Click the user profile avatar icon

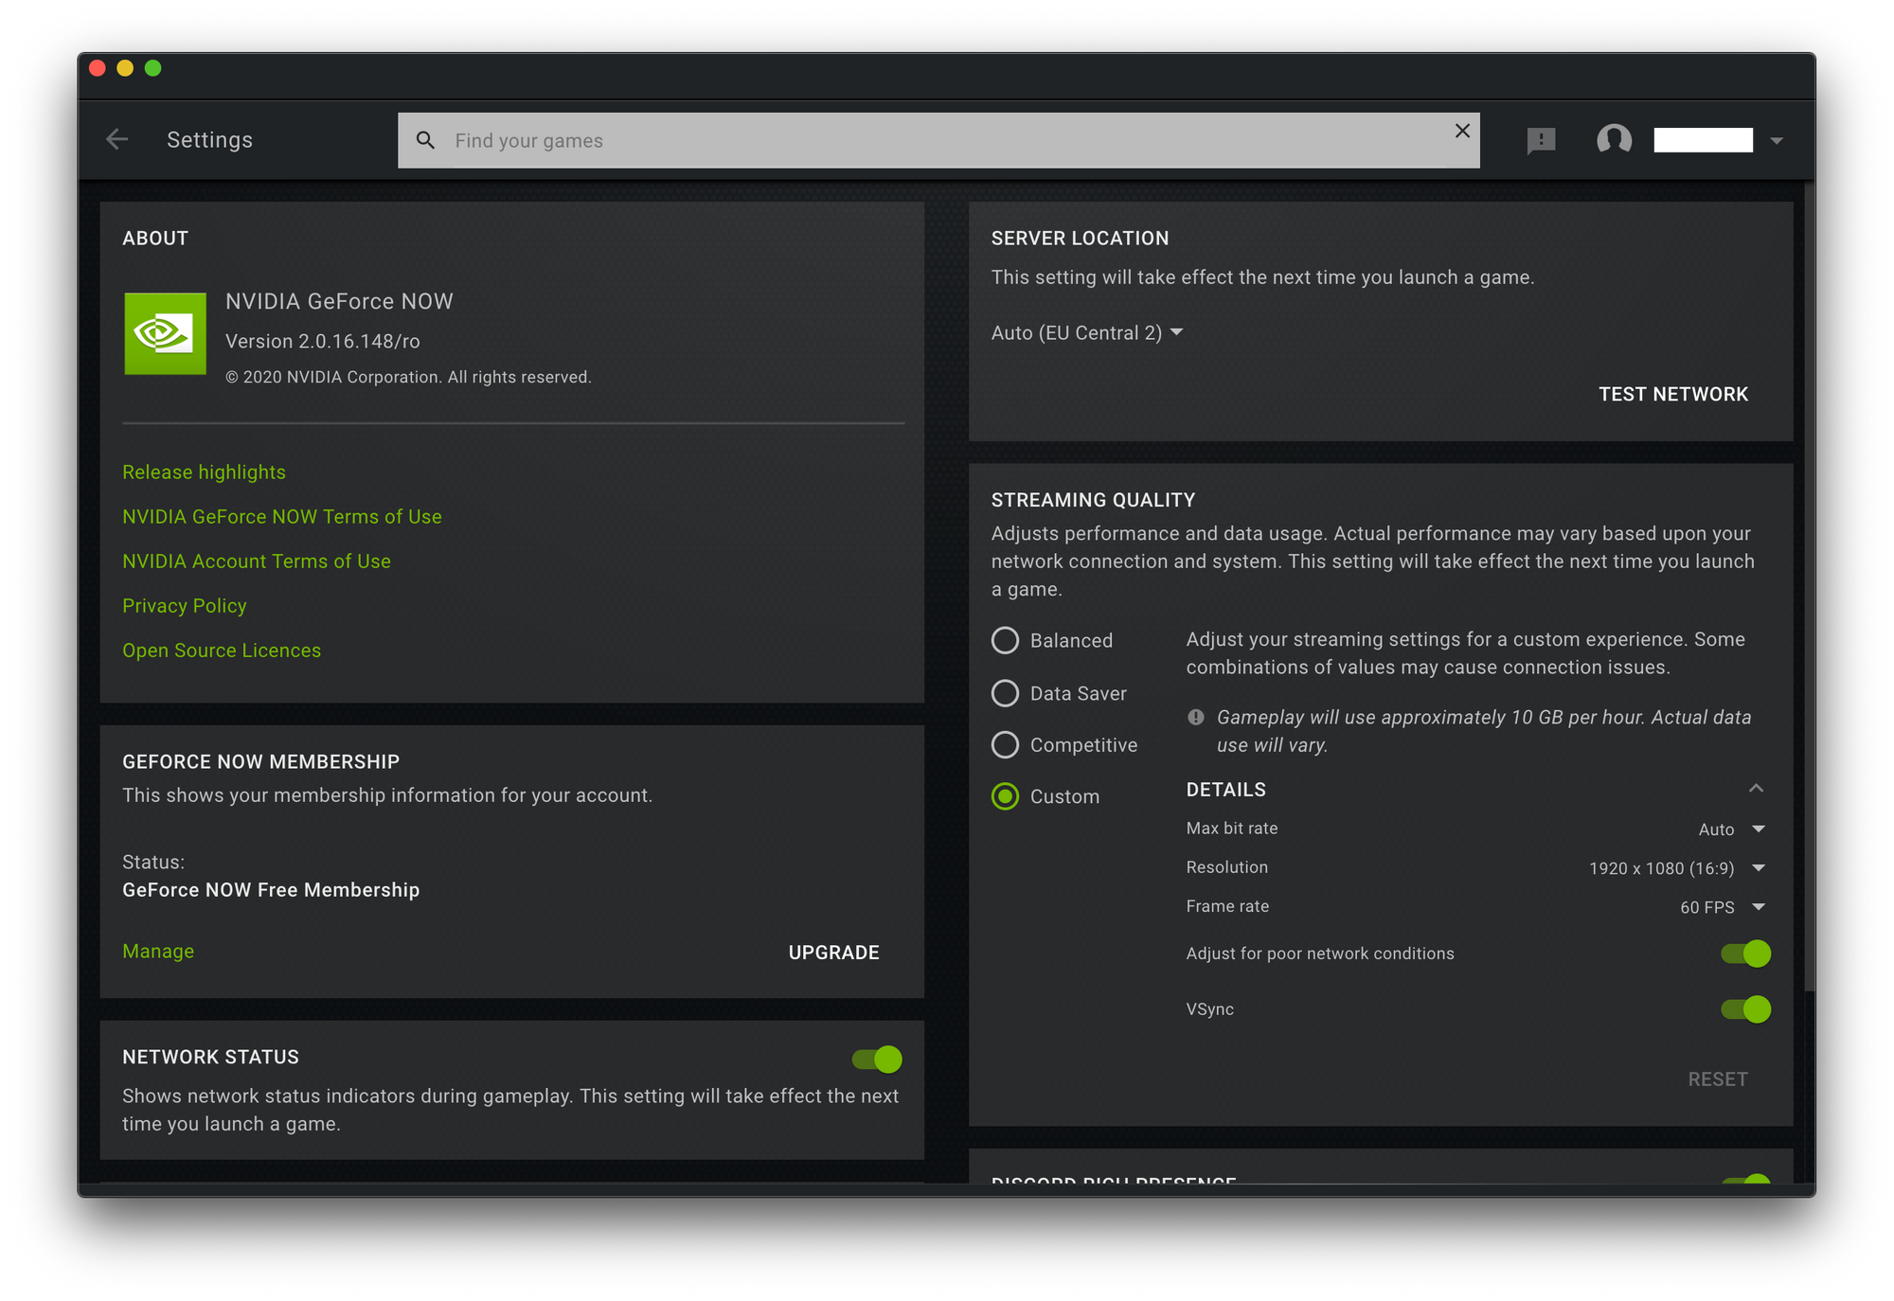pyautogui.click(x=1614, y=140)
